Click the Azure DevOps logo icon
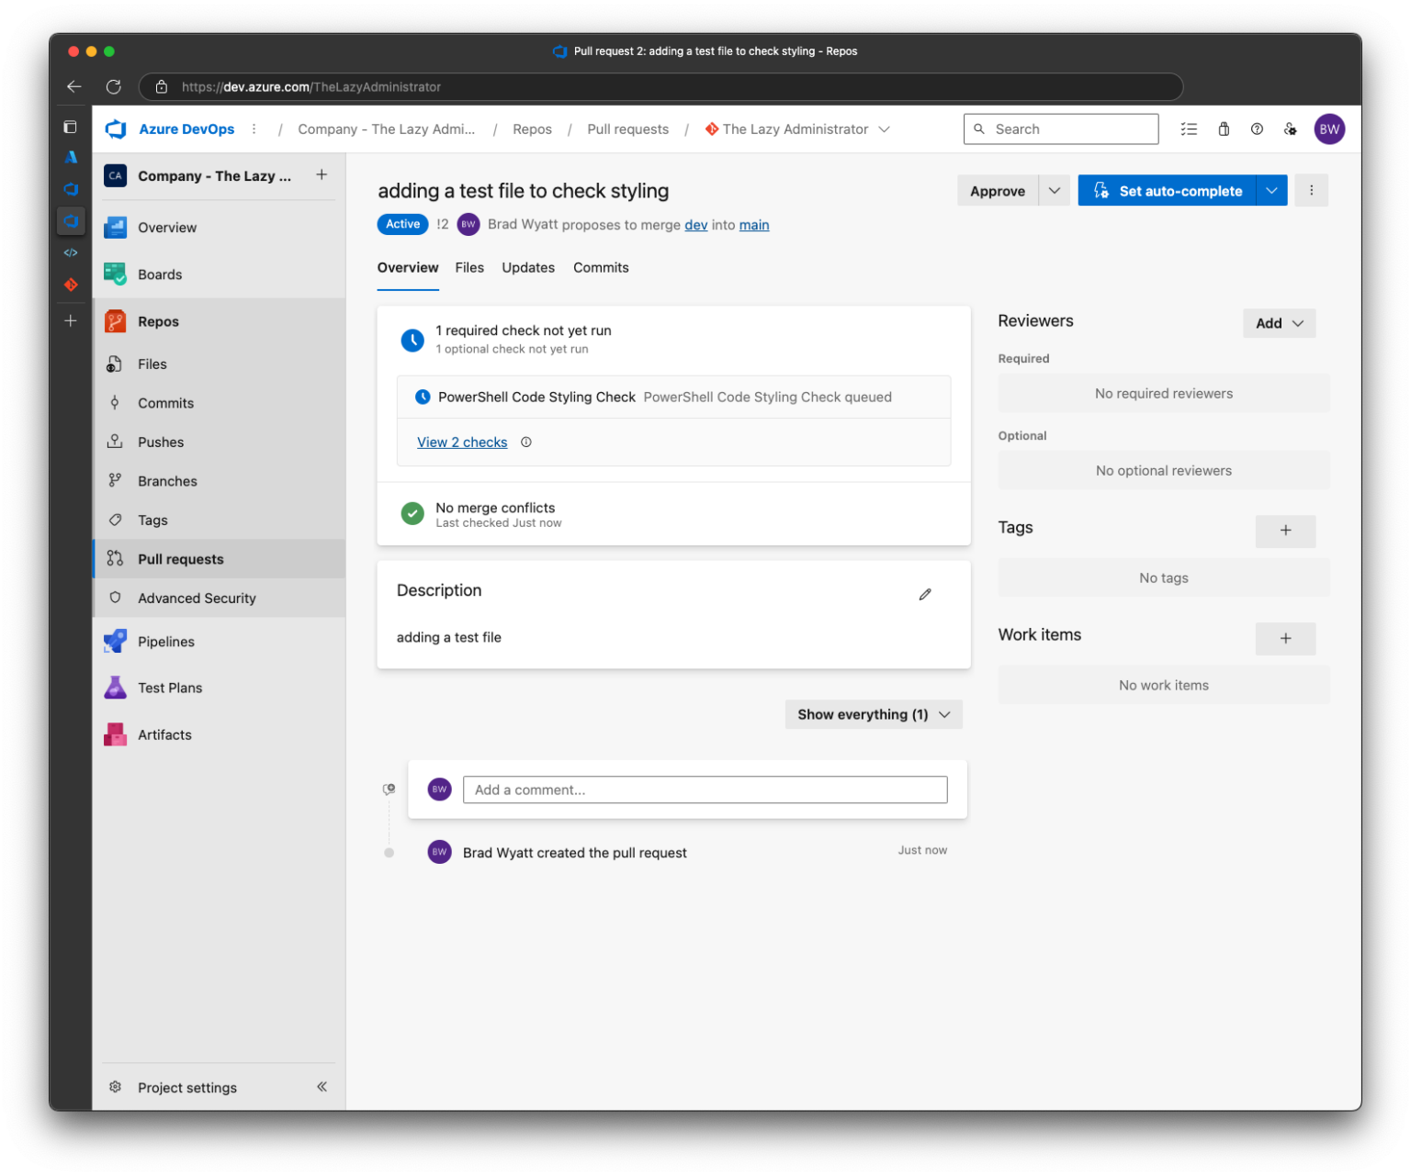1411x1176 pixels. tap(116, 129)
